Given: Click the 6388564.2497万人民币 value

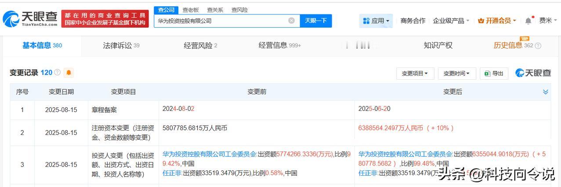Looking at the screenshot, I should tap(391, 128).
